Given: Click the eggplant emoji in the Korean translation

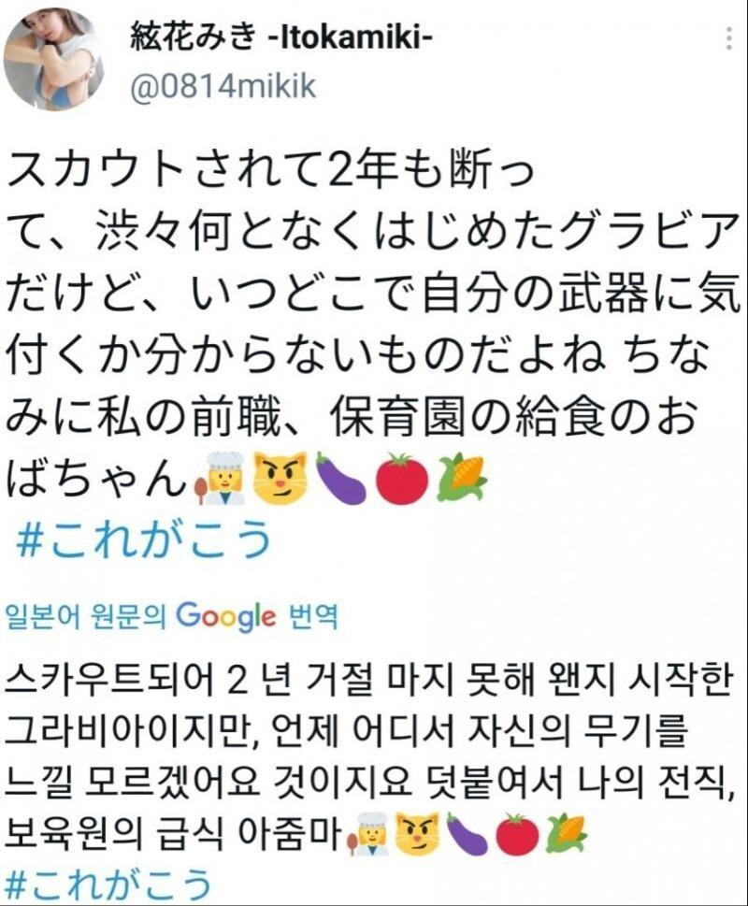Looking at the screenshot, I should pyautogui.click(x=467, y=834).
